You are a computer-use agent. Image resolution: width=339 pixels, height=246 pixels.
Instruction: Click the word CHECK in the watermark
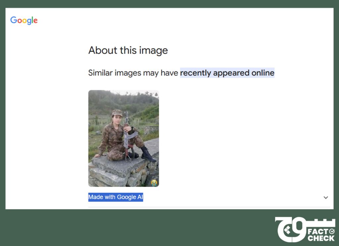tap(321, 238)
